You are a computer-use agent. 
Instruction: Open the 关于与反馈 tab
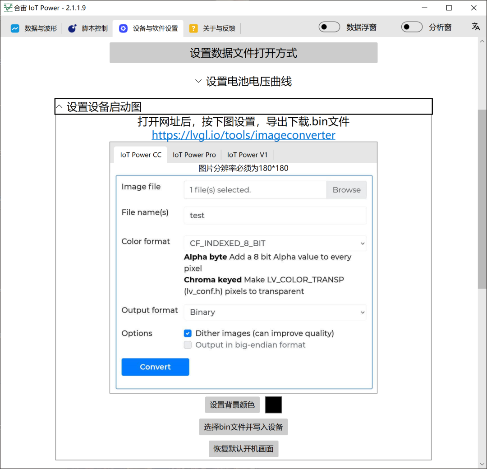pyautogui.click(x=212, y=28)
